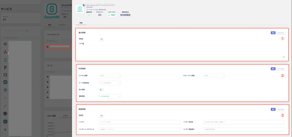The image size is (292, 137).
Task: Add an administrator under 基本情報
Action: 101,39
